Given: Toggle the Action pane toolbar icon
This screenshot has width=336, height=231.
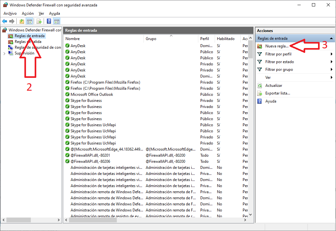Looking at the screenshot, I should pos(57,21).
